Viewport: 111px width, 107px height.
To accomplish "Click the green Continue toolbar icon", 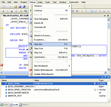I will (x=3, y=11).
